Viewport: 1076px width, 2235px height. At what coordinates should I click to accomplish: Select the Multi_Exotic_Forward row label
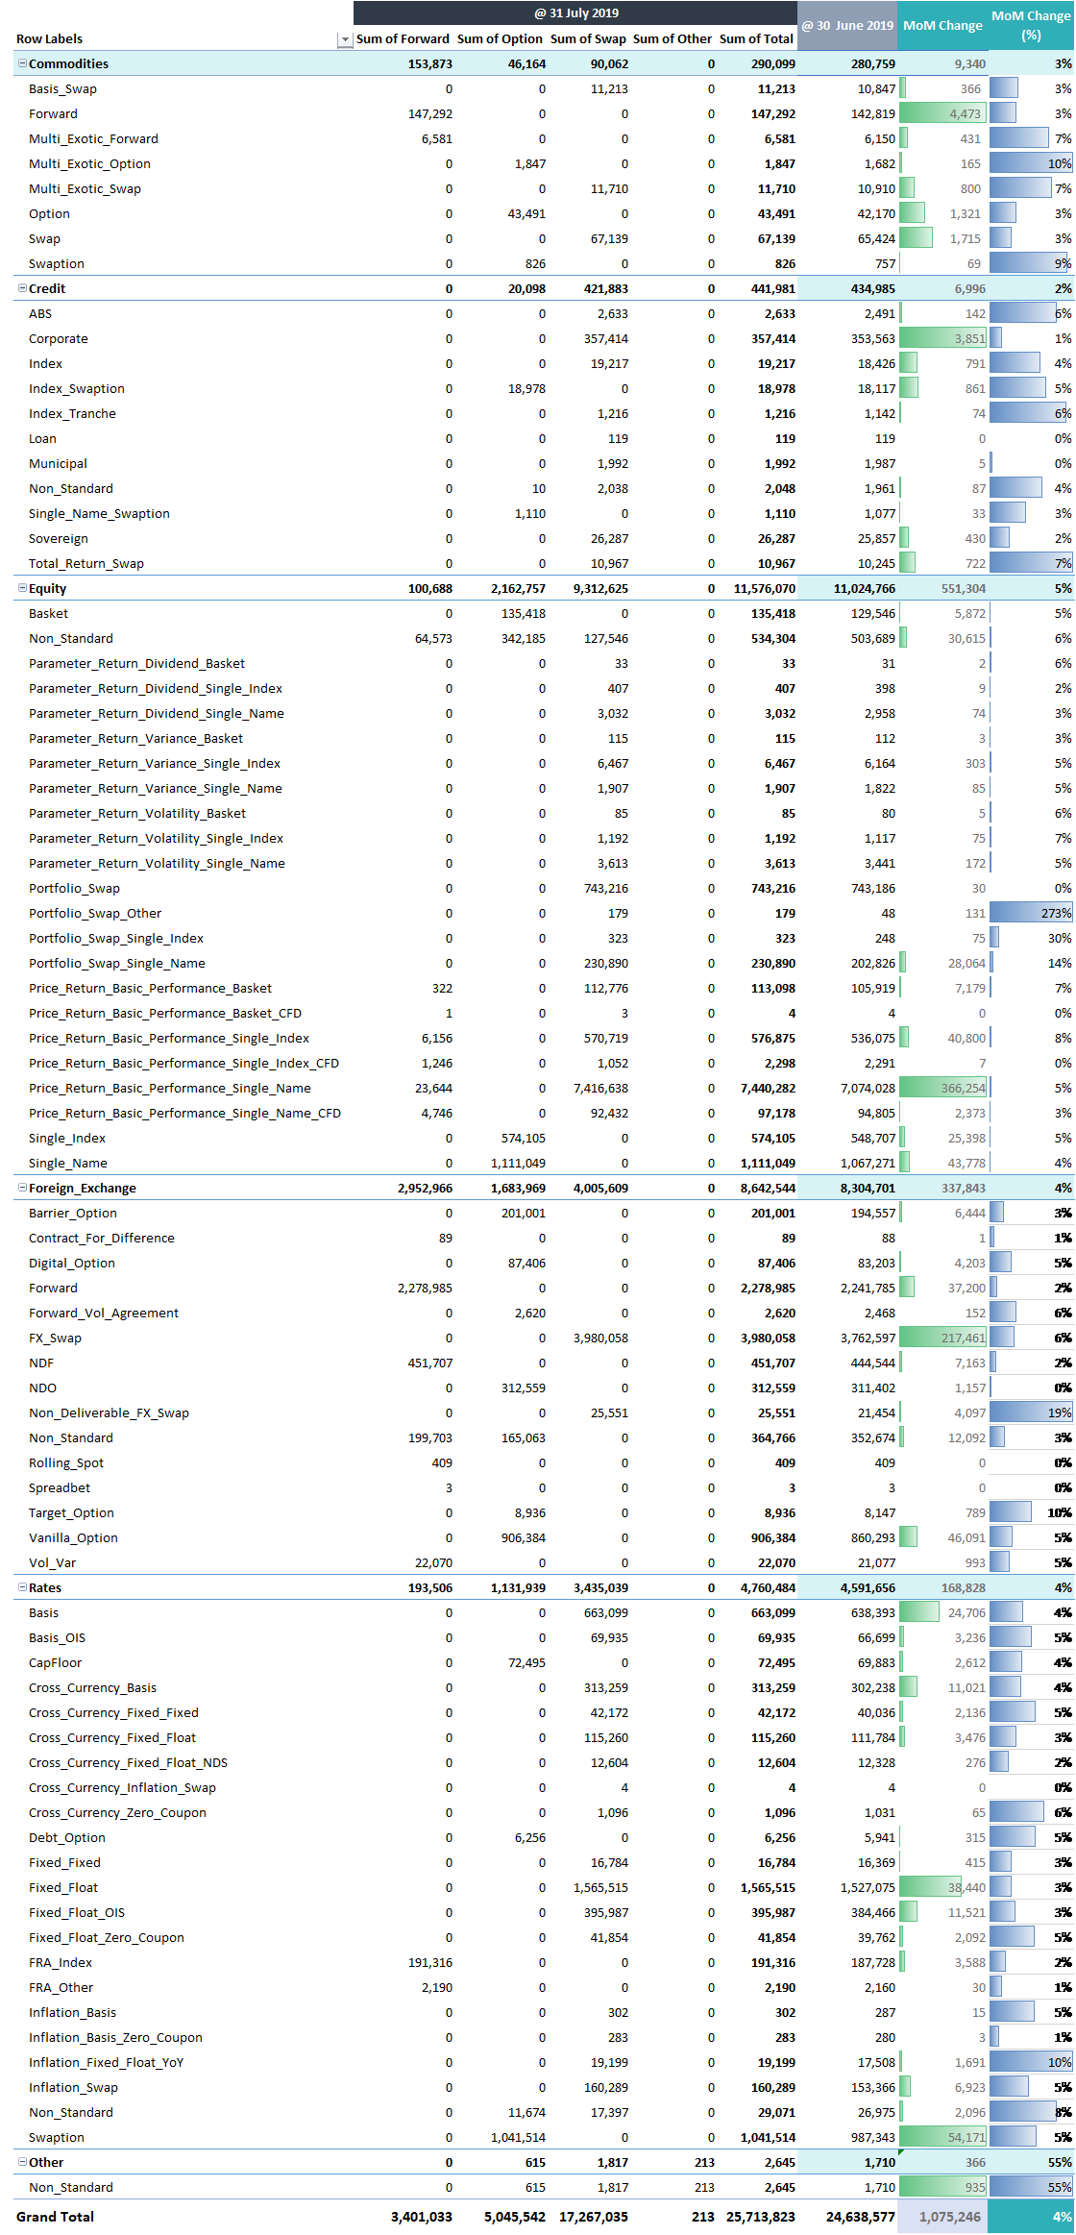coord(93,138)
